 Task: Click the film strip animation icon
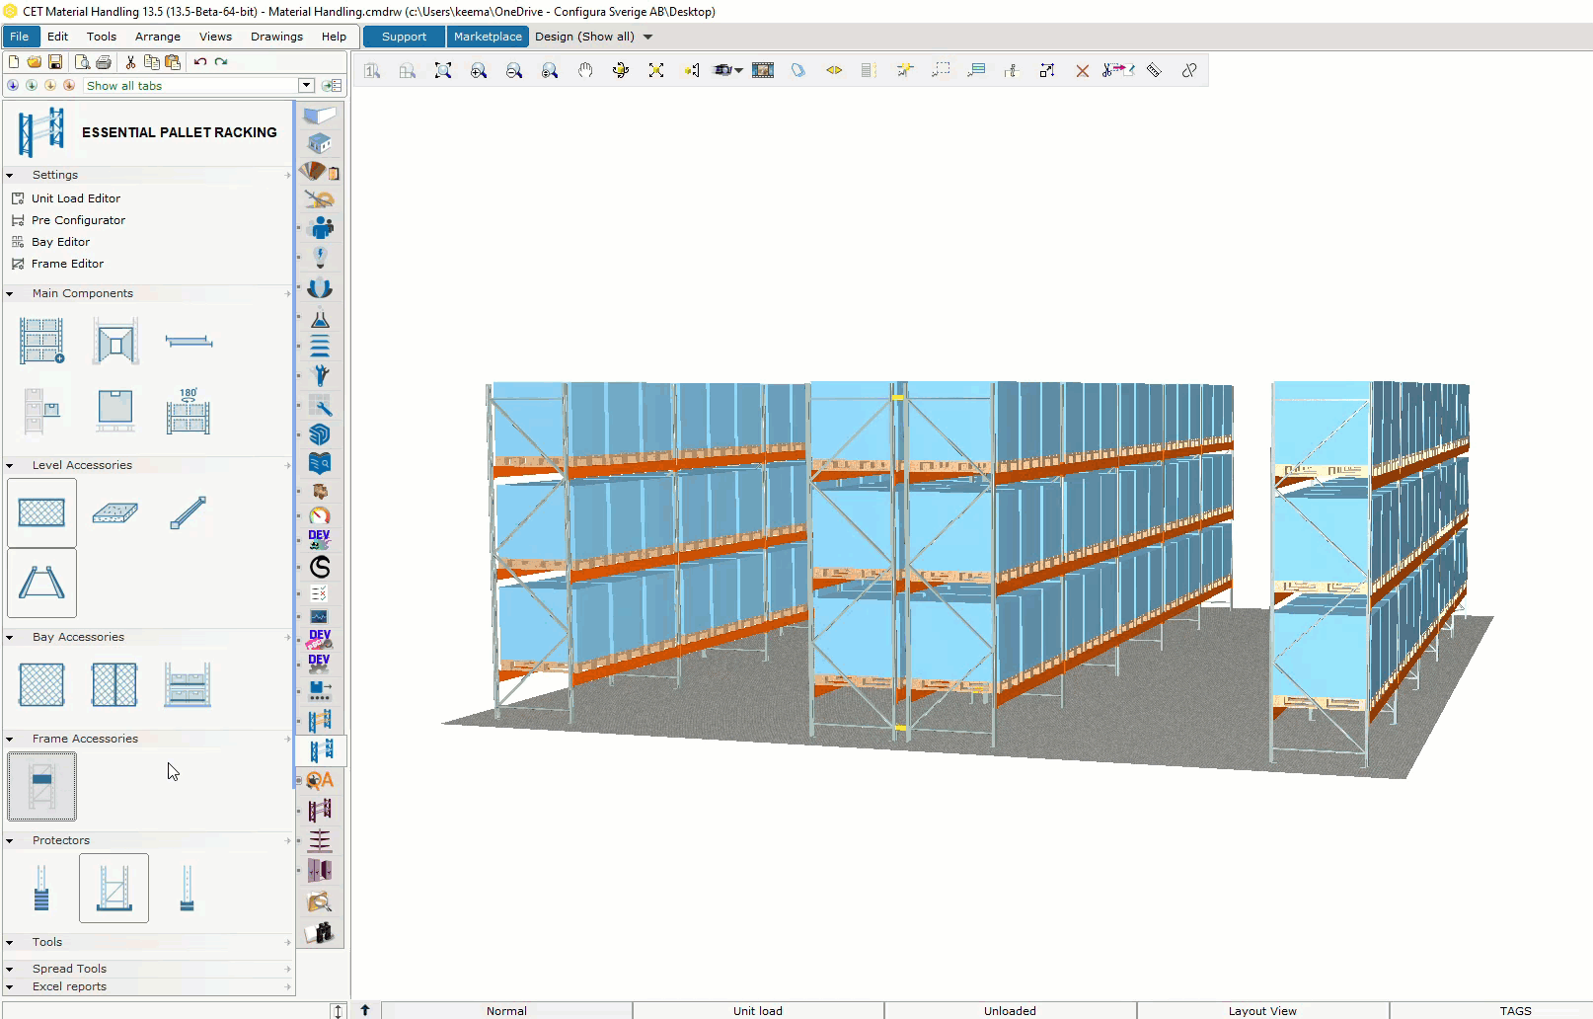click(763, 70)
